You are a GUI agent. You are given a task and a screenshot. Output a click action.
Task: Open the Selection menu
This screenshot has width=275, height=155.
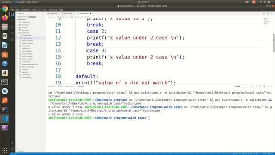point(26,9)
